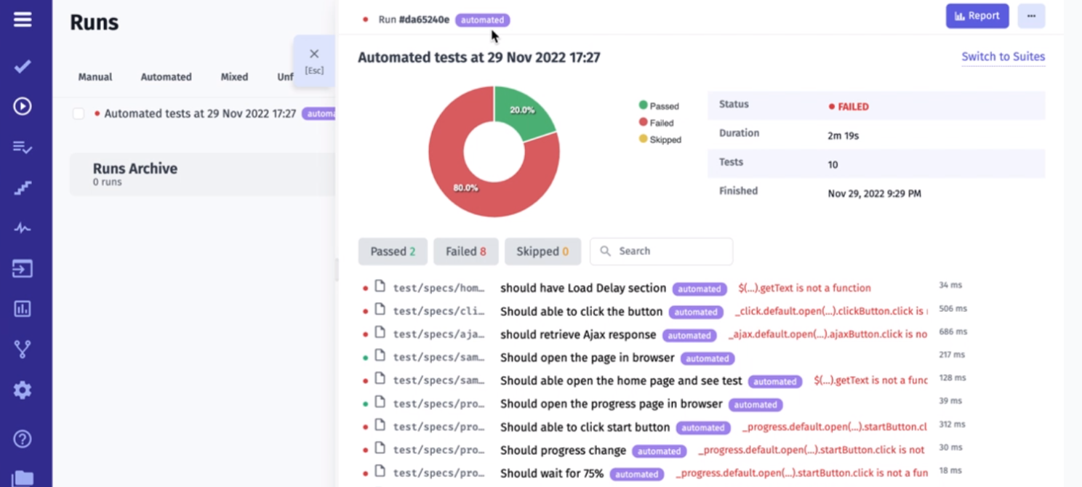Switch to the Mixed tab
Image resolution: width=1082 pixels, height=487 pixels.
[x=233, y=76]
